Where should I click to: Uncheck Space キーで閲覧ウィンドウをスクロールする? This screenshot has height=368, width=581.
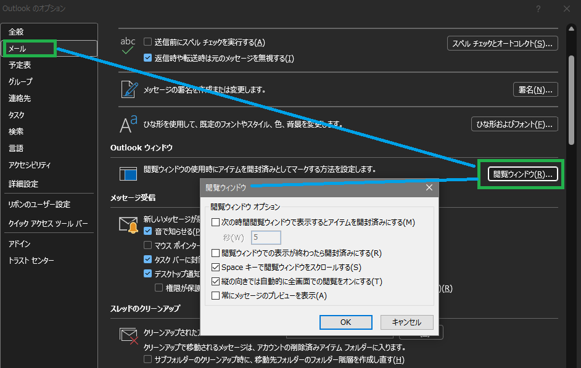coord(215,267)
